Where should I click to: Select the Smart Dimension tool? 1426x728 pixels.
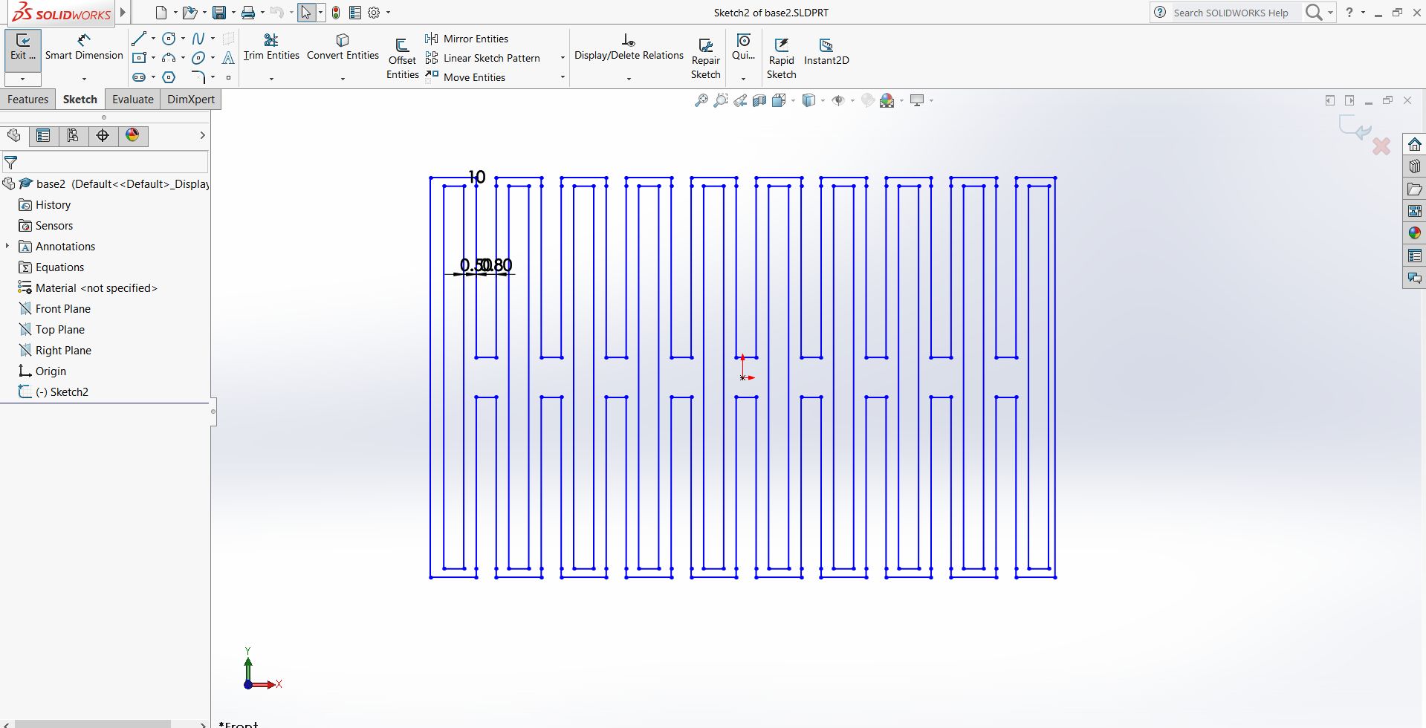click(x=84, y=48)
